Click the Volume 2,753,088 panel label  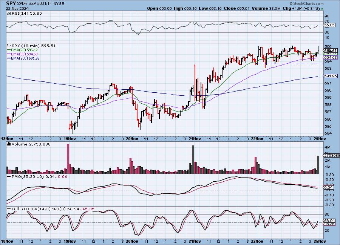31,144
